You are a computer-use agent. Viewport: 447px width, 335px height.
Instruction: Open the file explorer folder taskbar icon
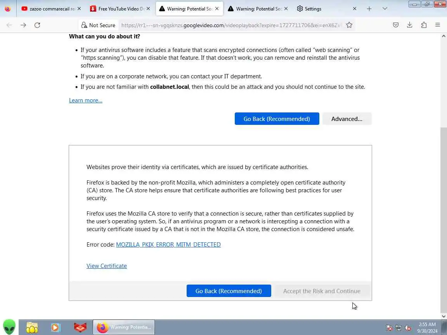[32, 328]
